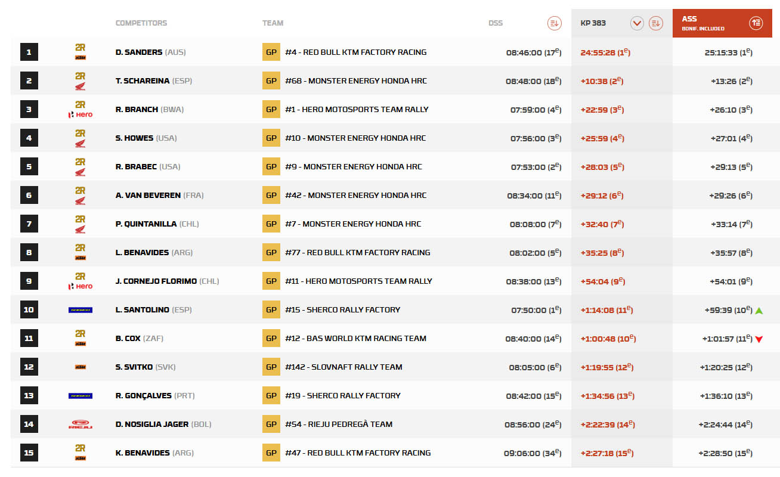Click red down arrow in B. Cox's row
Screen dimensions: 780x477
tap(759, 339)
